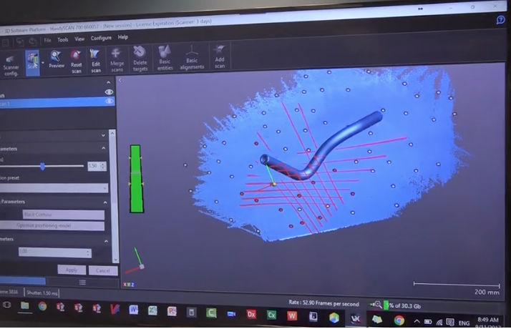
Task: Click the Rate: 52.90 Frames per second text
Action: point(323,303)
